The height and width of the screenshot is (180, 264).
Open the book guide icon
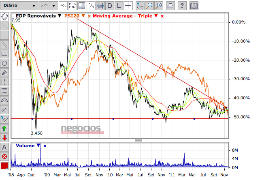194,6
